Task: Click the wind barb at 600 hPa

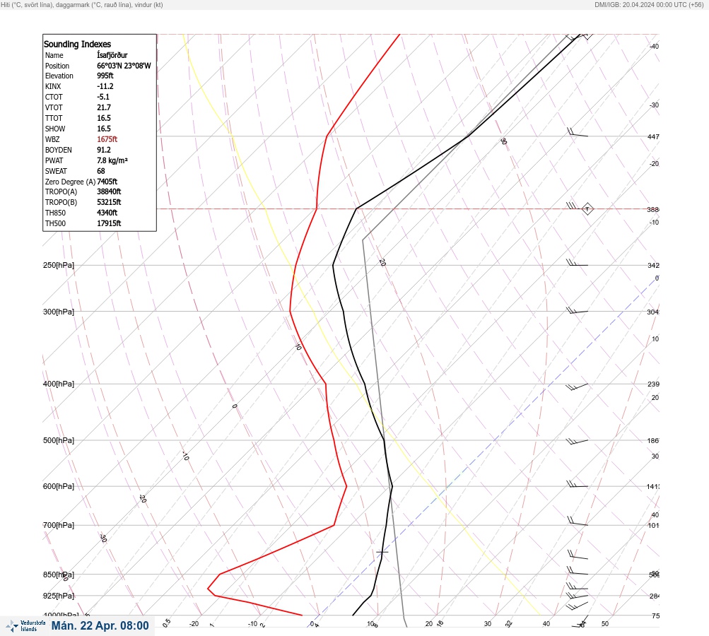Action: 577,484
